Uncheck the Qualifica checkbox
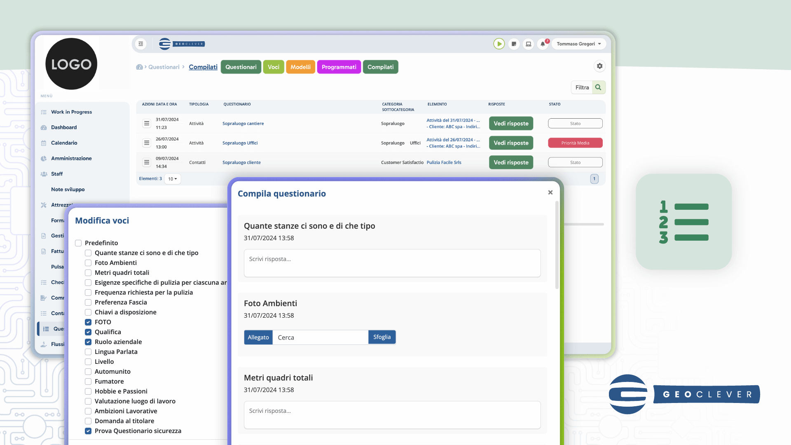This screenshot has width=791, height=445. pyautogui.click(x=88, y=332)
